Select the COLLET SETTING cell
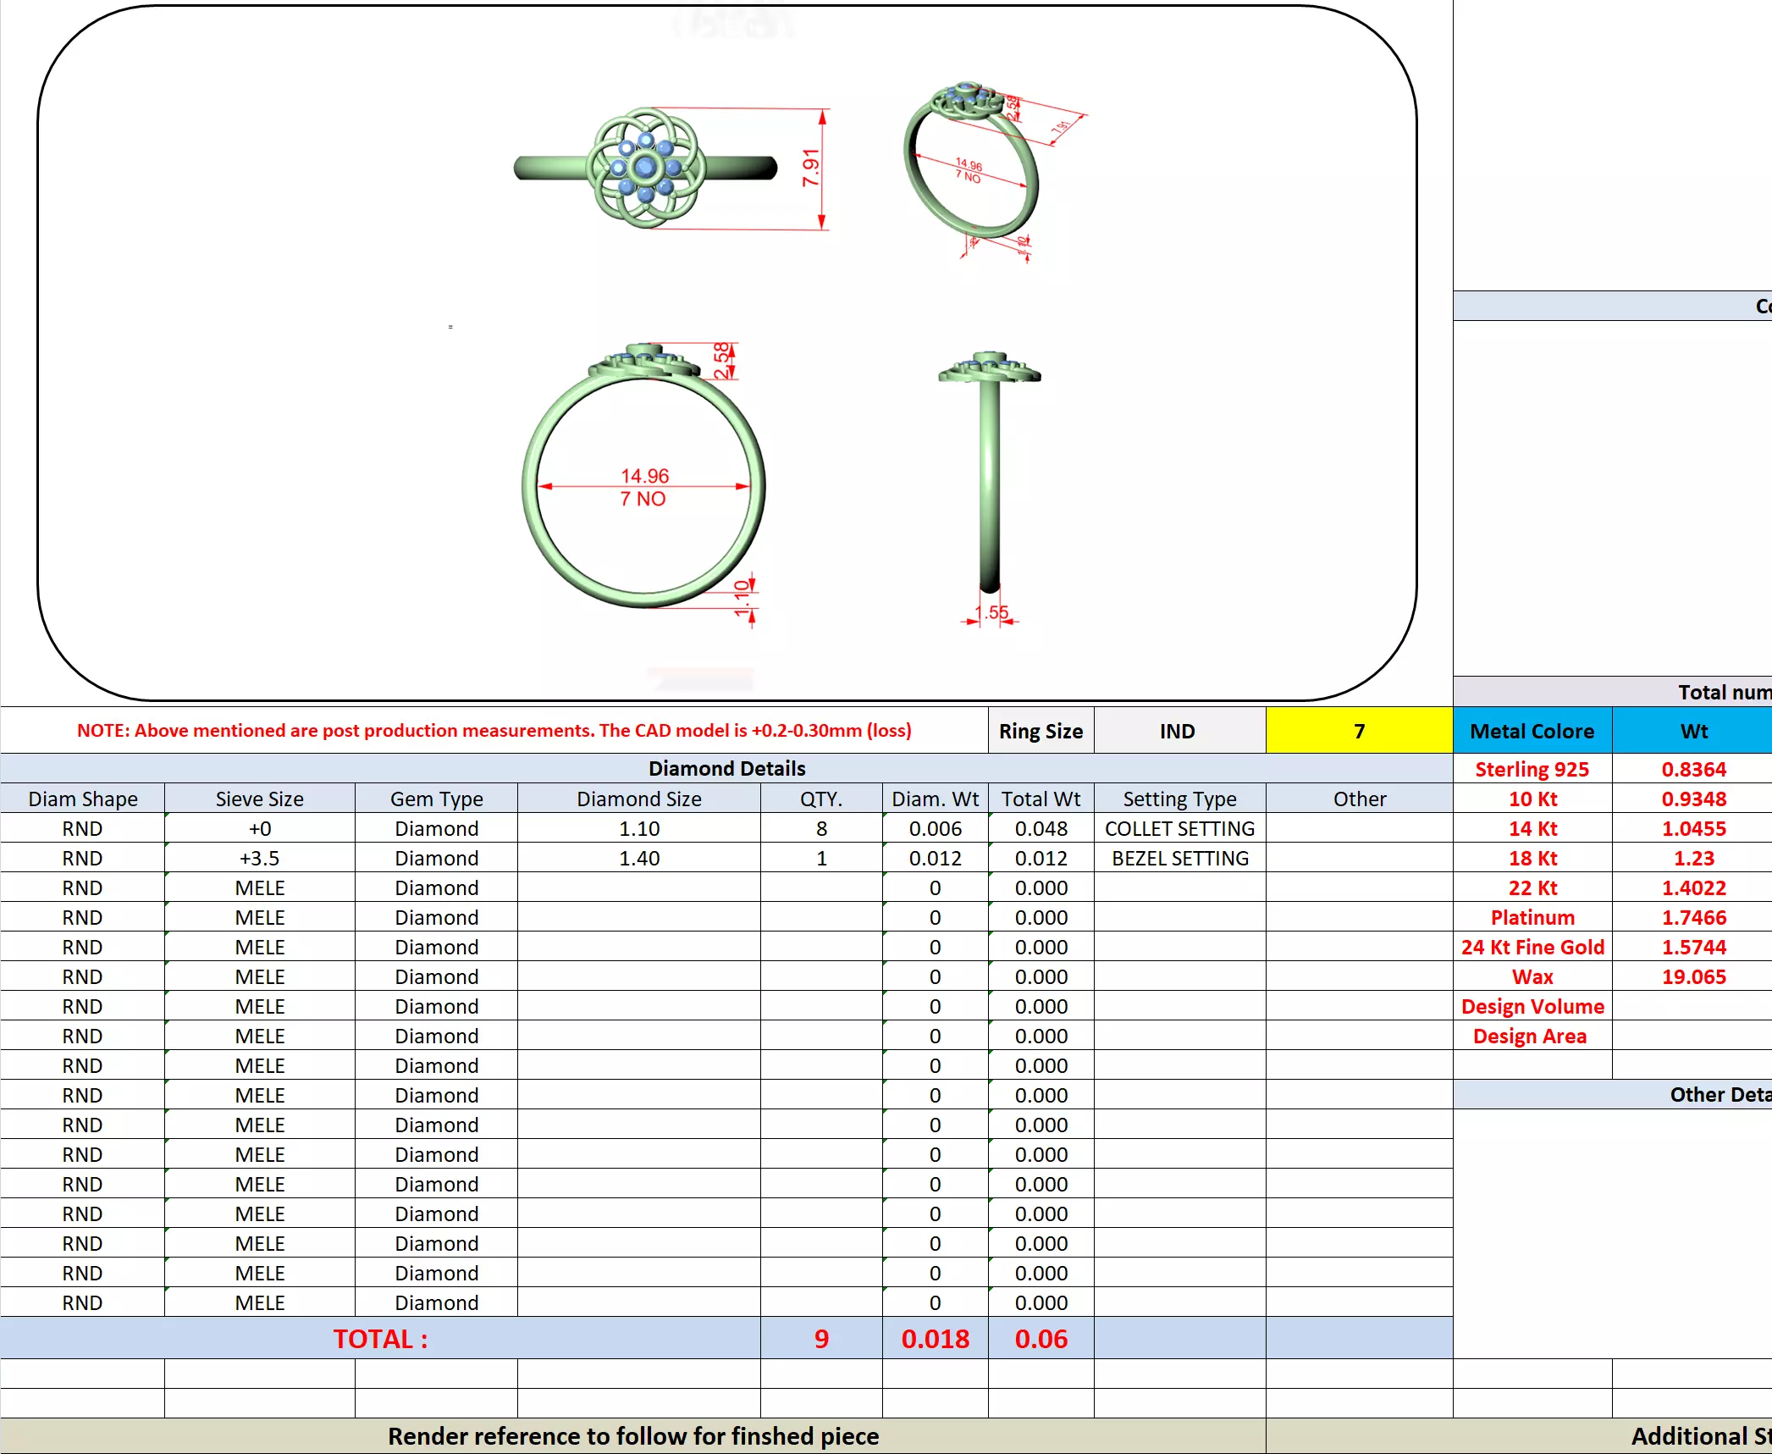Viewport: 1772px width, 1454px height. (1179, 828)
